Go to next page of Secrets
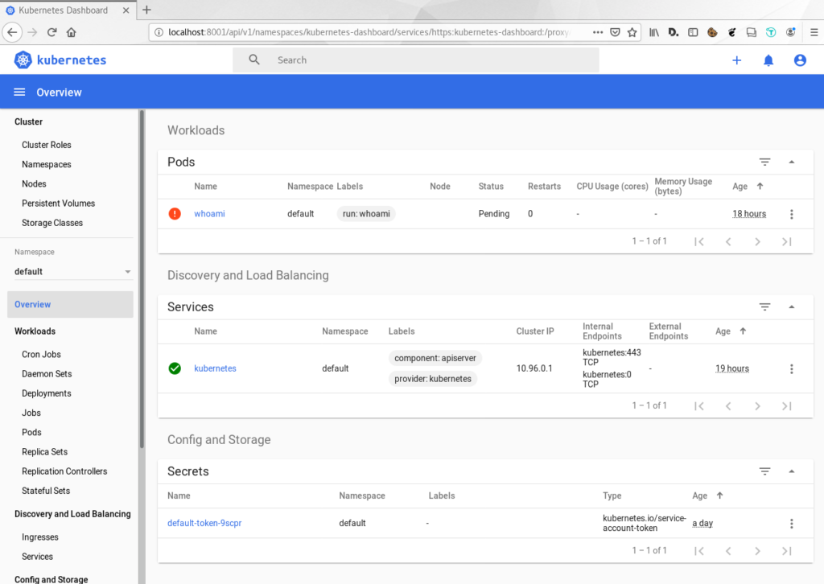The image size is (824, 584). pos(757,551)
